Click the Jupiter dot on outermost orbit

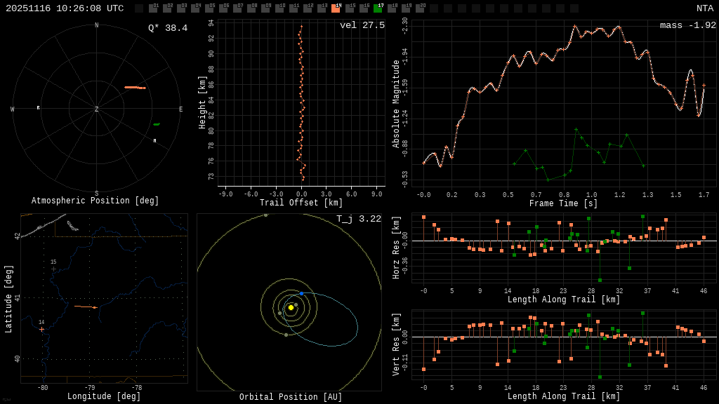(x=266, y=215)
